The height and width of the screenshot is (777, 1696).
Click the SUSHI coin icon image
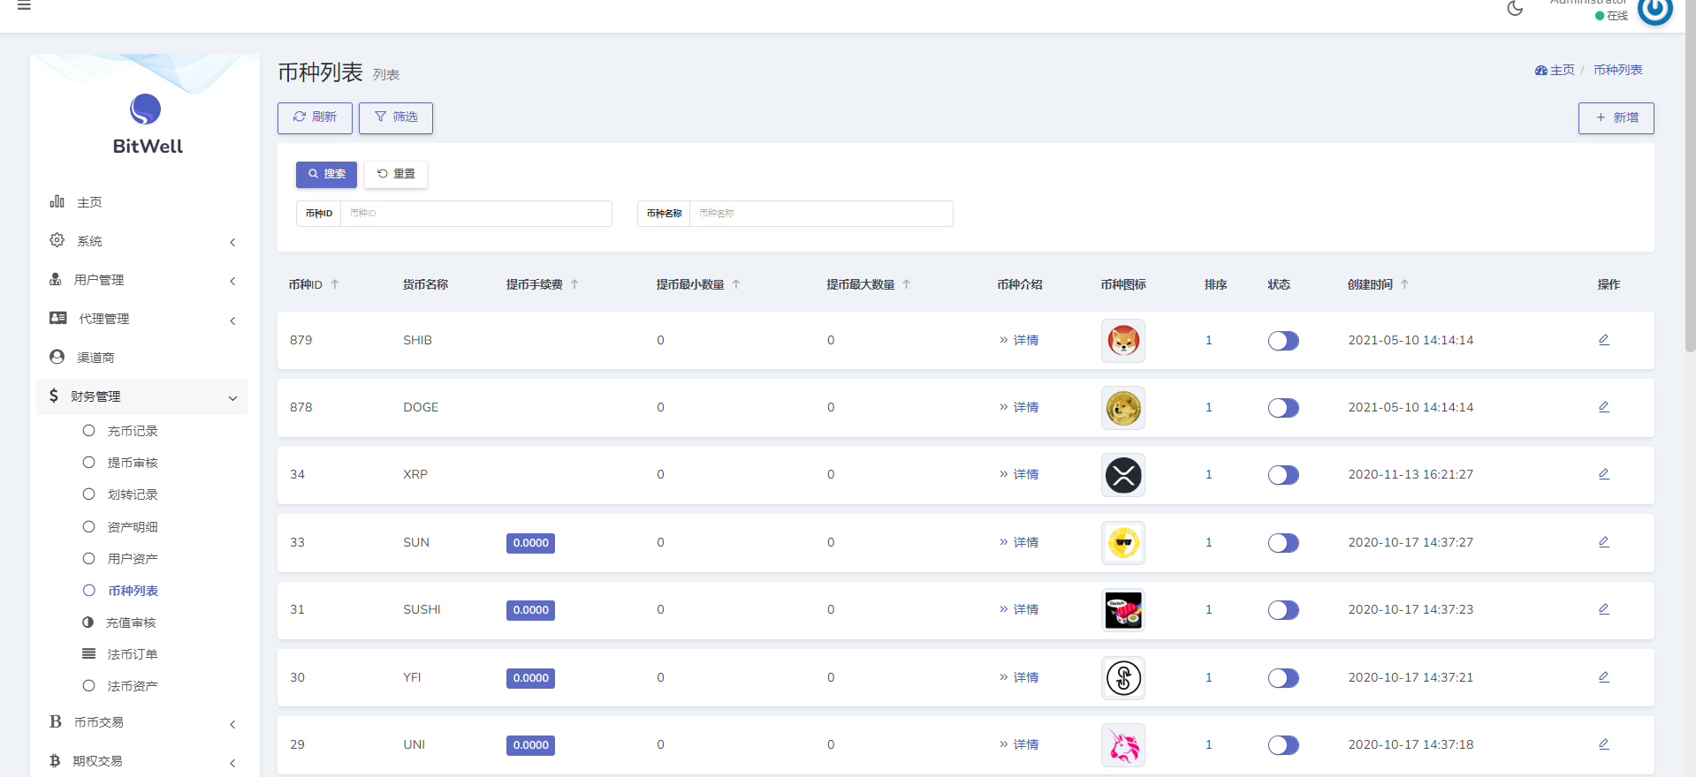pos(1122,610)
